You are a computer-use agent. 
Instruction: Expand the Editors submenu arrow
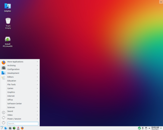pos(37,77)
